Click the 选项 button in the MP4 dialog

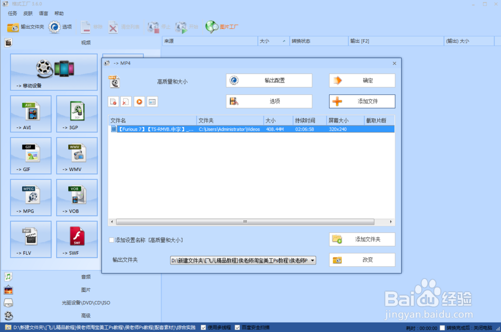[x=269, y=101]
